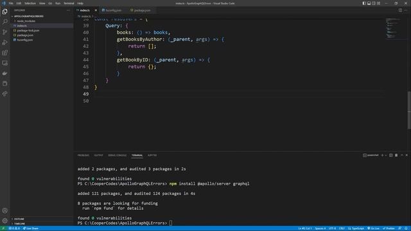Switch to the JUPYTER panel tab
Screen dimensions: 411x231
pyautogui.click(x=152, y=155)
